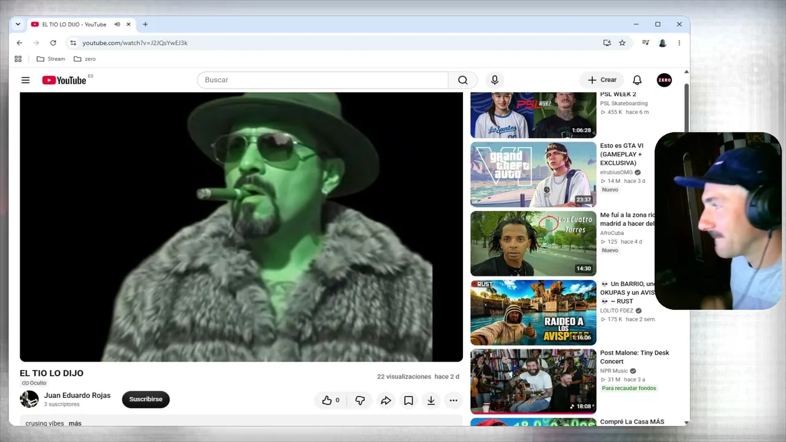Image resolution: width=786 pixels, height=442 pixels.
Task: Click the "PSL Skateboarding" channel text
Action: [x=624, y=103]
